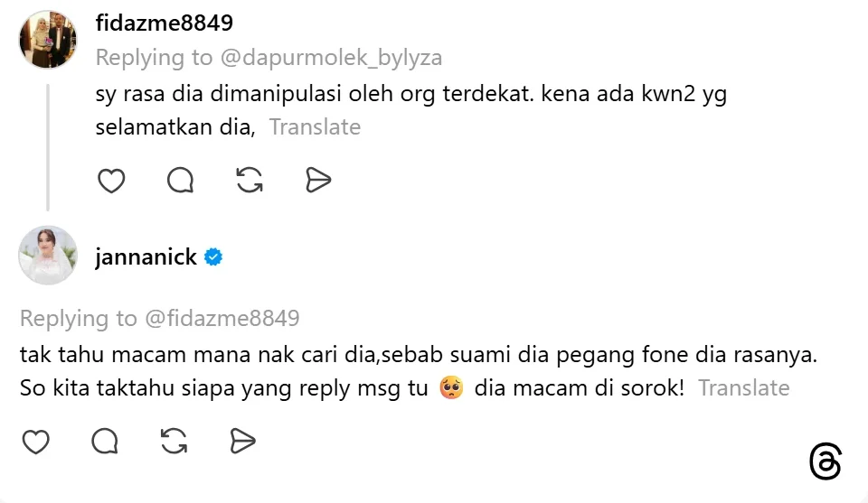Like the reply by fidazme8849
This screenshot has height=503, width=868.
point(111,181)
